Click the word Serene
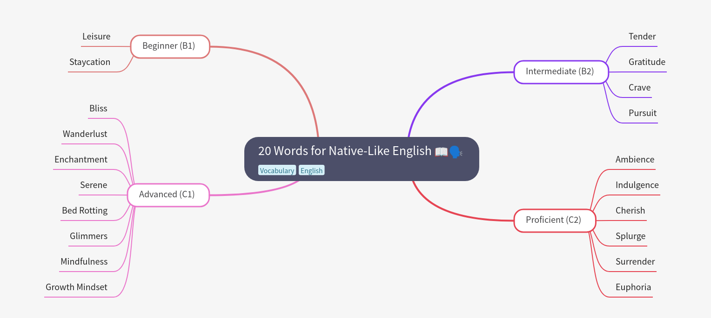The image size is (711, 318). click(94, 185)
